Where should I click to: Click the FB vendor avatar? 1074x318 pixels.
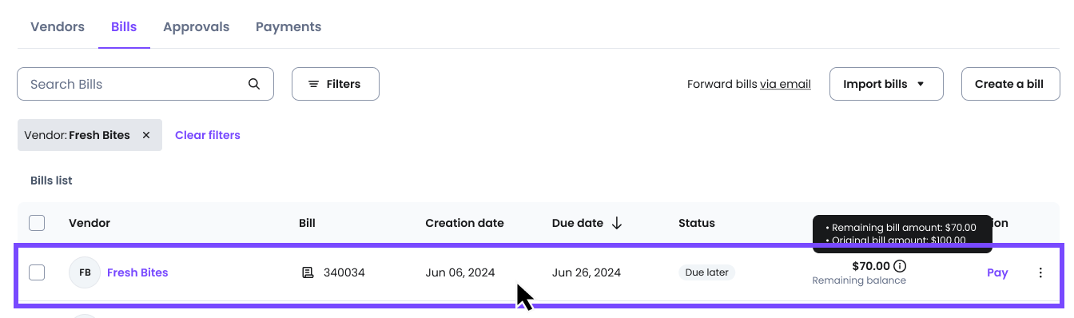tap(85, 272)
